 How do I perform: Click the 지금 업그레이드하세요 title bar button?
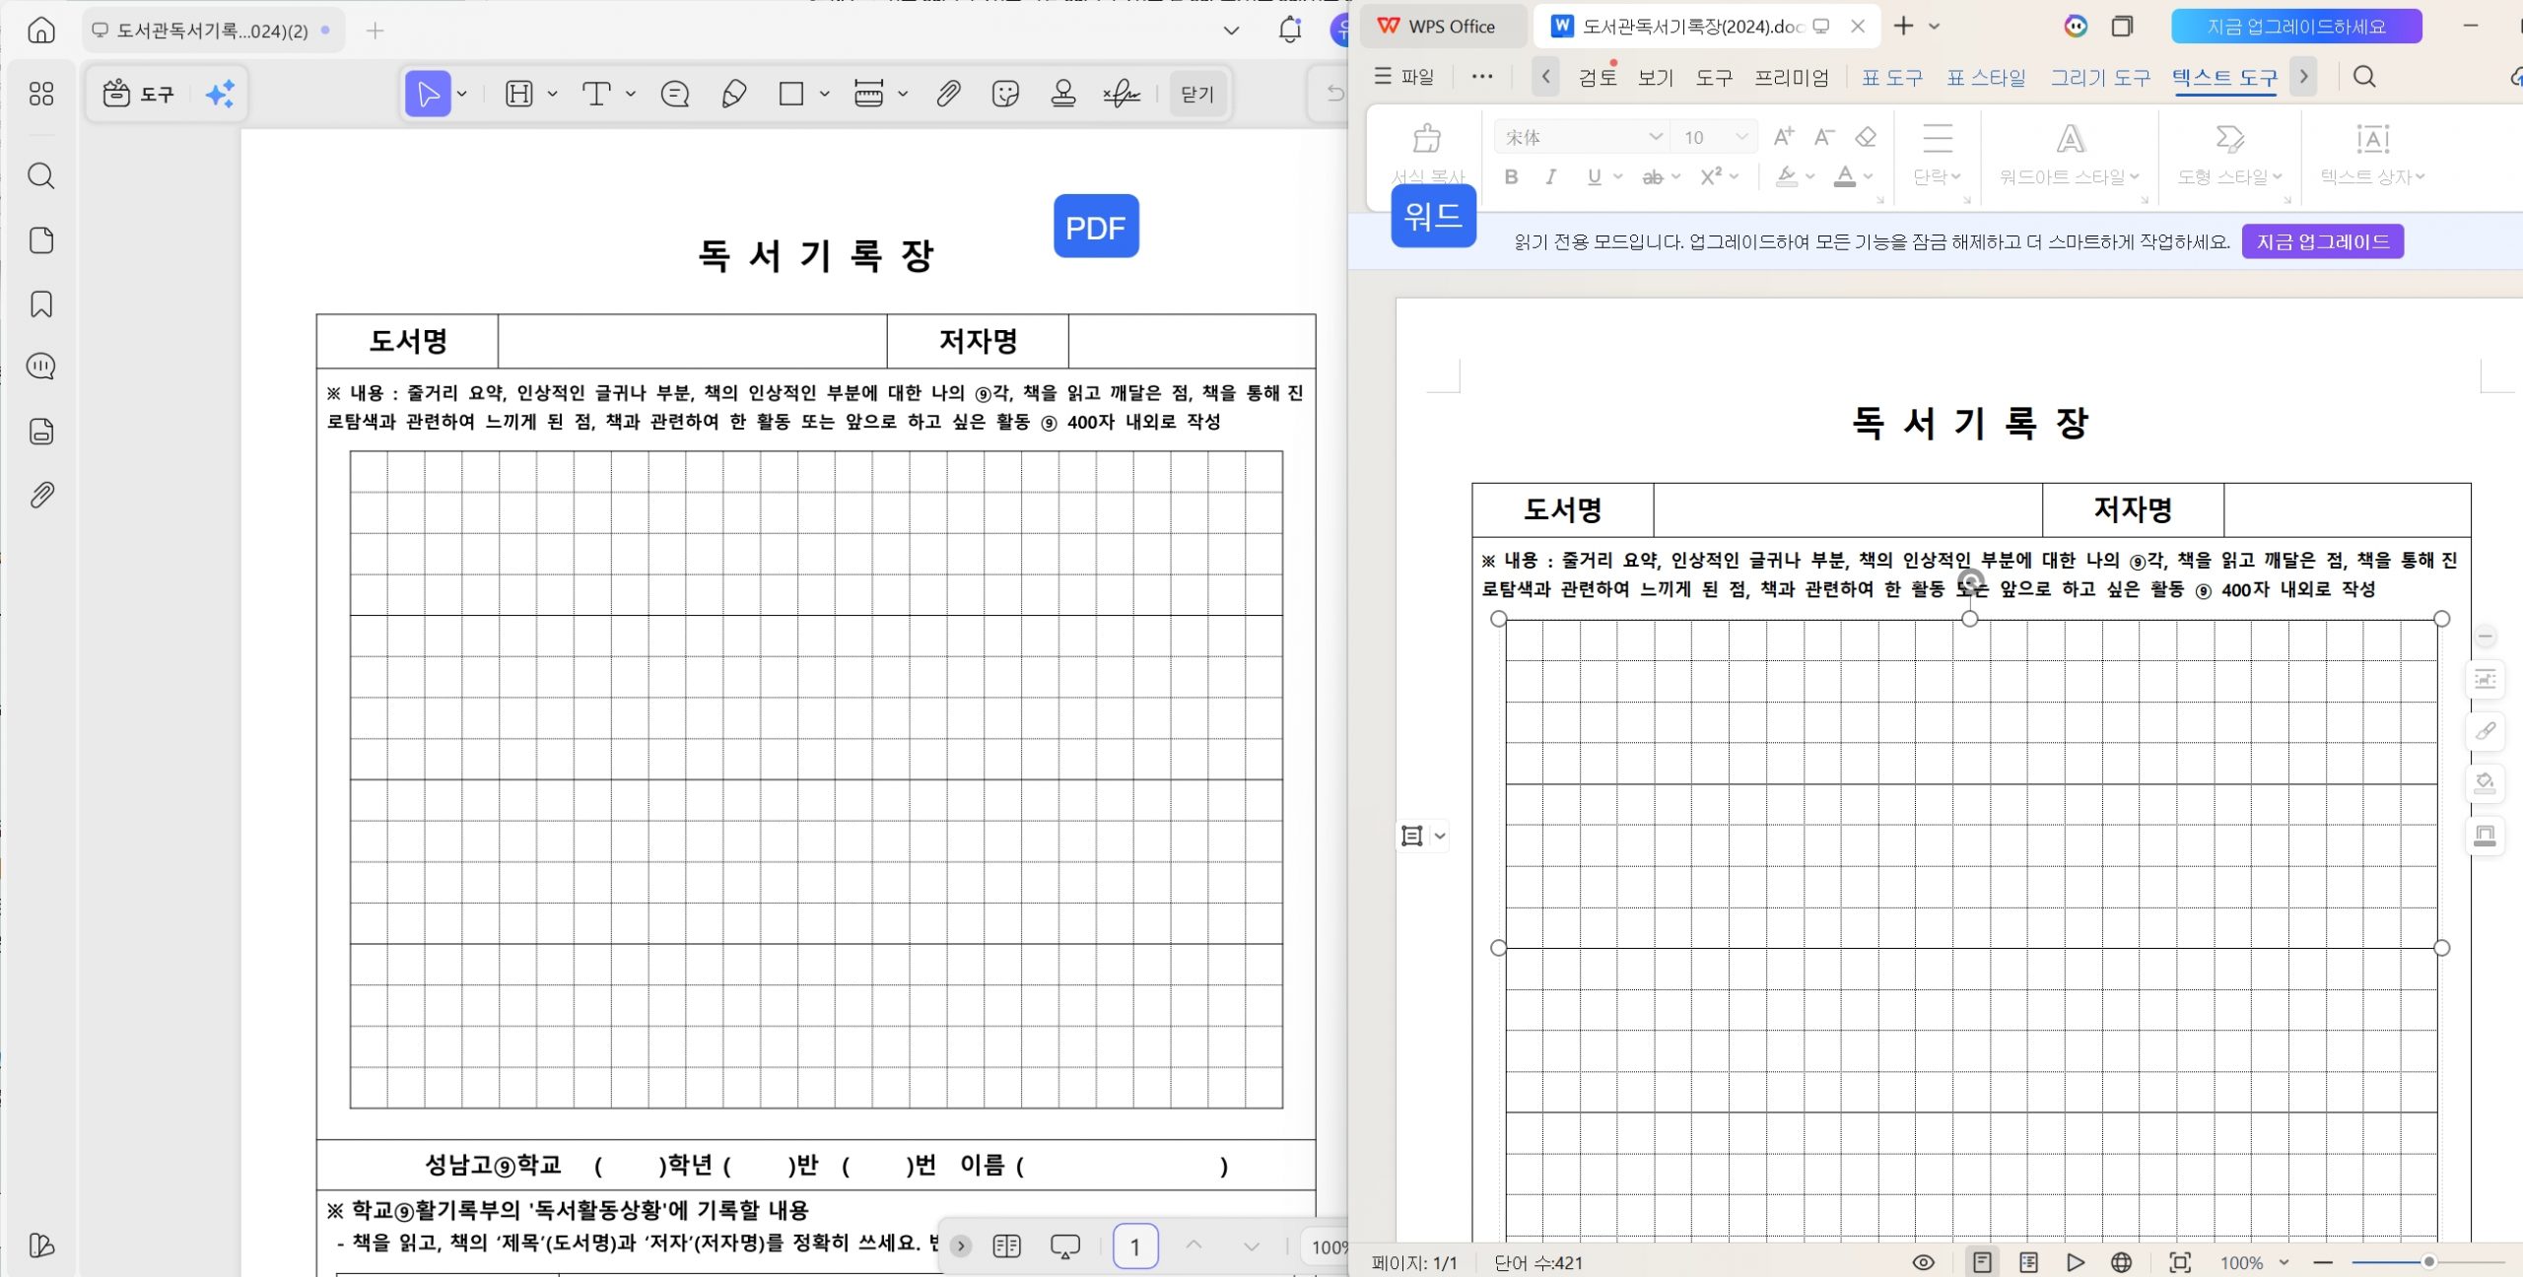coord(2296,27)
